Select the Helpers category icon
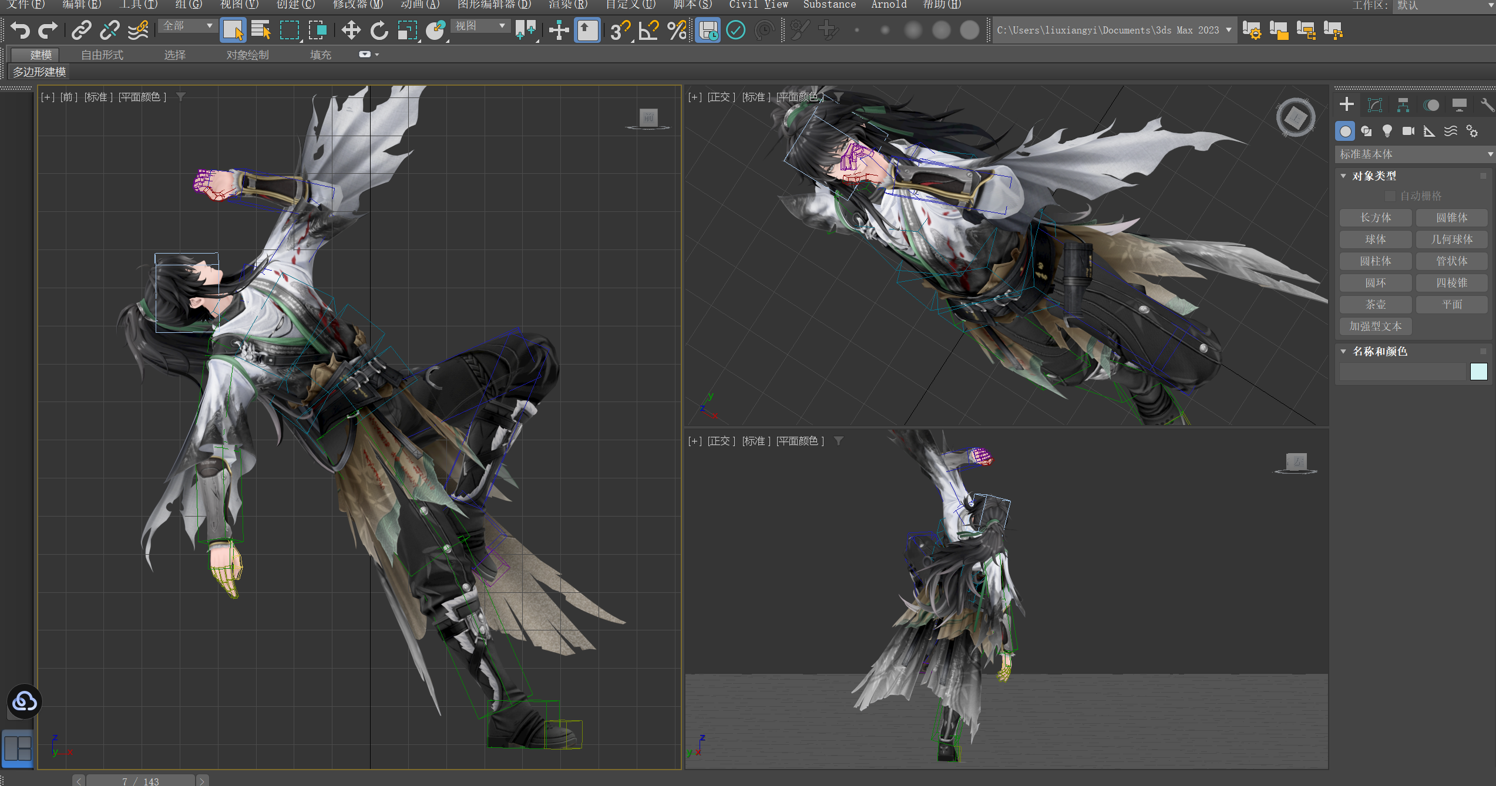Screen dimensions: 1496x786 [x=1430, y=131]
